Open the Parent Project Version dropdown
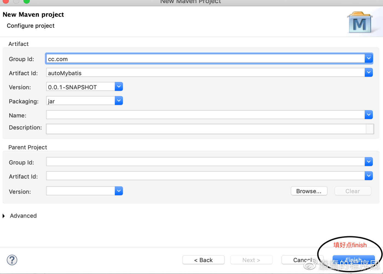Viewport: 383px width, 274px height. (119, 191)
